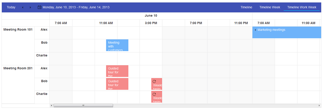Open the calendar date picker icon
Screen dimensions: 323x110
[40, 7]
